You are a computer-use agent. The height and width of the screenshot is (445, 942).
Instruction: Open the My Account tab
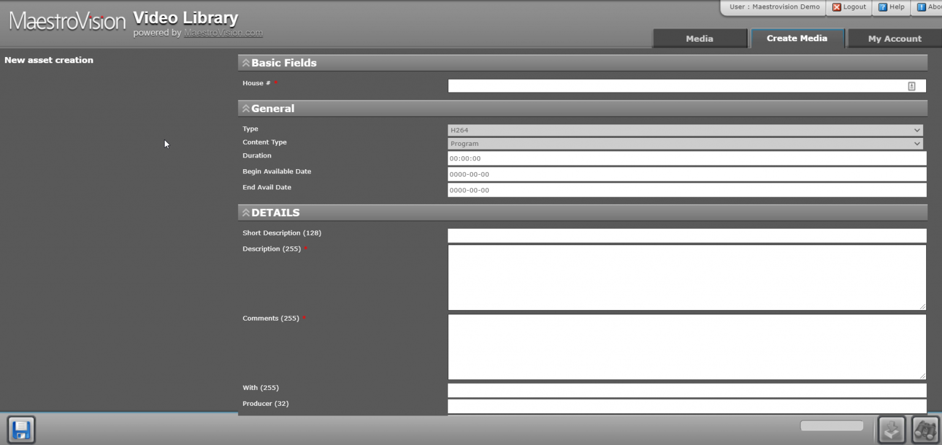[x=894, y=38]
